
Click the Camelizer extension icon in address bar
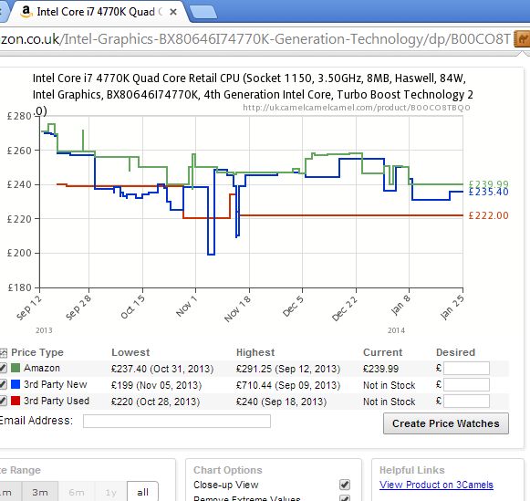click(522, 39)
